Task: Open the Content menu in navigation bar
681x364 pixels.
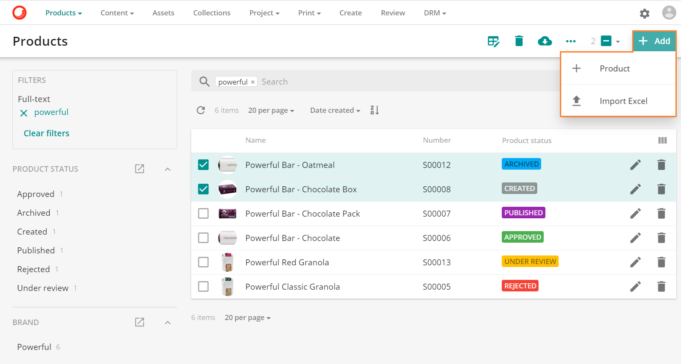Action: click(x=117, y=13)
